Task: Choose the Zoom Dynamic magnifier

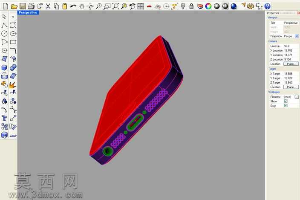Action: coord(98,6)
